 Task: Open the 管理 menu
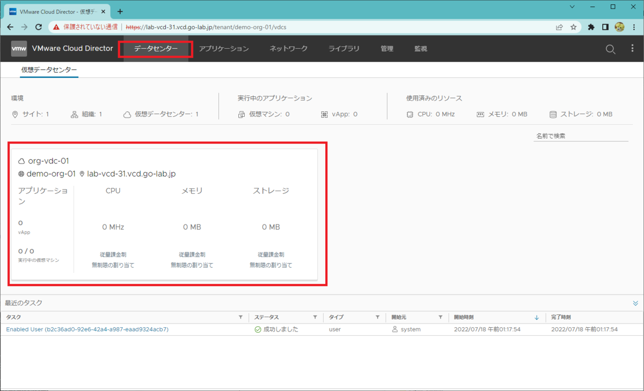click(387, 49)
